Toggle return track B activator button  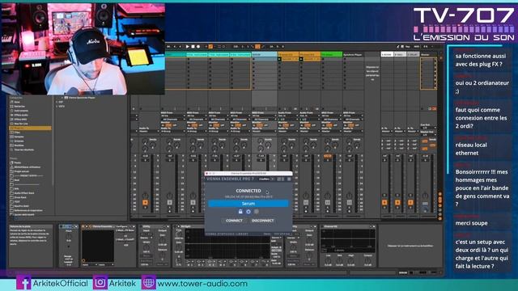coord(397,202)
